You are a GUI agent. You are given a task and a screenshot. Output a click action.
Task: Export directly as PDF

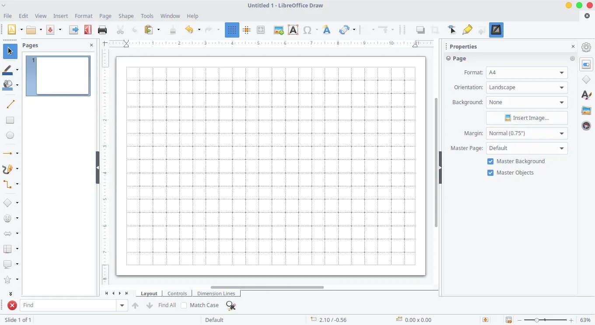click(88, 30)
